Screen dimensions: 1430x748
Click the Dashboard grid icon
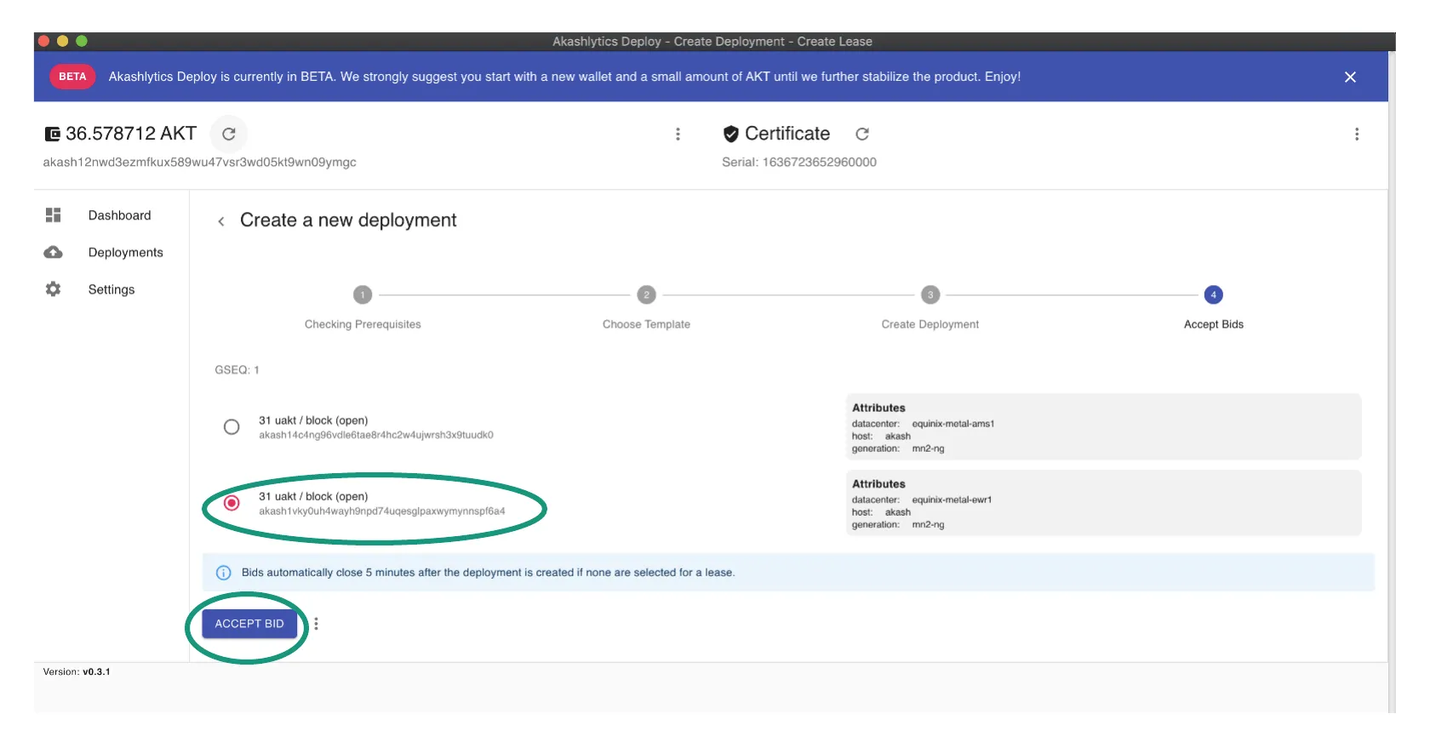click(x=53, y=215)
